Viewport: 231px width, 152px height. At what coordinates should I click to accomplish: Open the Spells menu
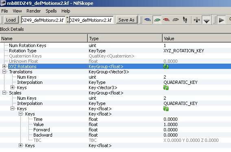pyautogui.click(x=51, y=11)
